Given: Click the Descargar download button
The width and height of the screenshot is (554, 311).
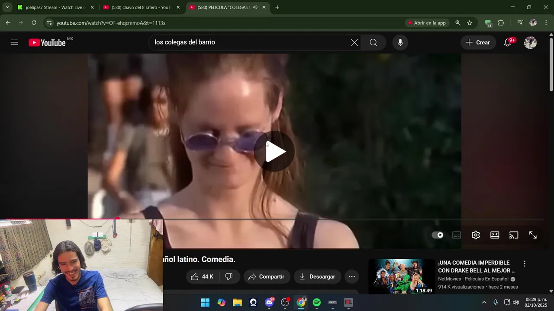Looking at the screenshot, I should pyautogui.click(x=317, y=276).
